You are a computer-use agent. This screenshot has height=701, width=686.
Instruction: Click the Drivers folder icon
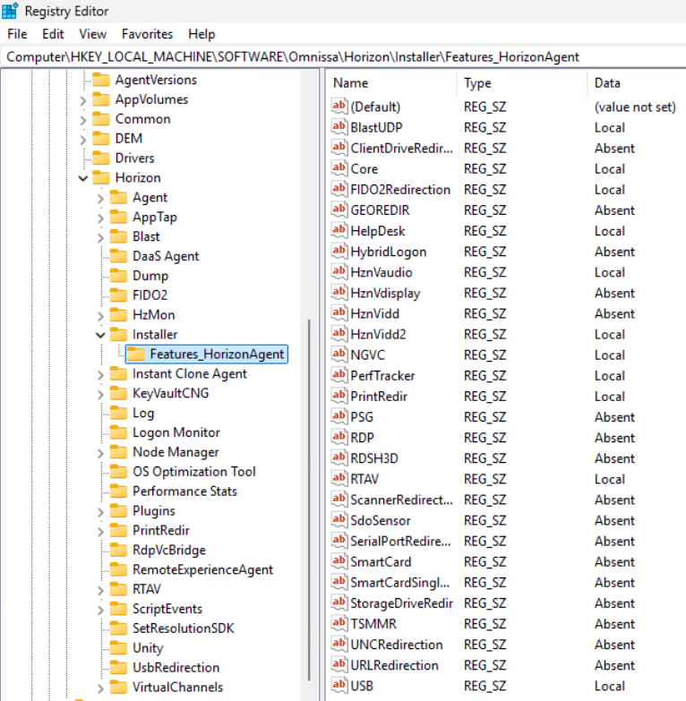pos(101,158)
